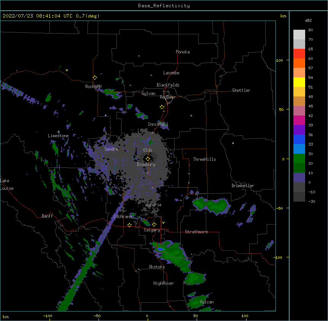Click the green echo cell east of Strathmore
The height and width of the screenshot is (321, 328).
click(211, 206)
